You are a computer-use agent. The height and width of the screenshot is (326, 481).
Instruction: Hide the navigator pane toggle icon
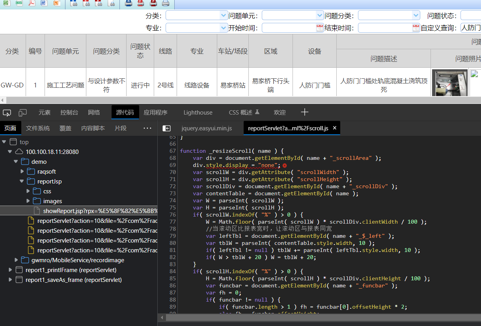pos(167,128)
